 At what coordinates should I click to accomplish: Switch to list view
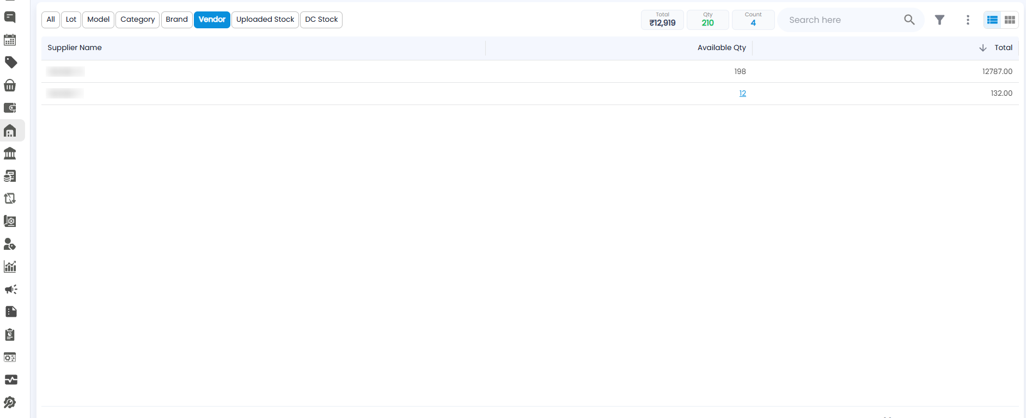[993, 20]
